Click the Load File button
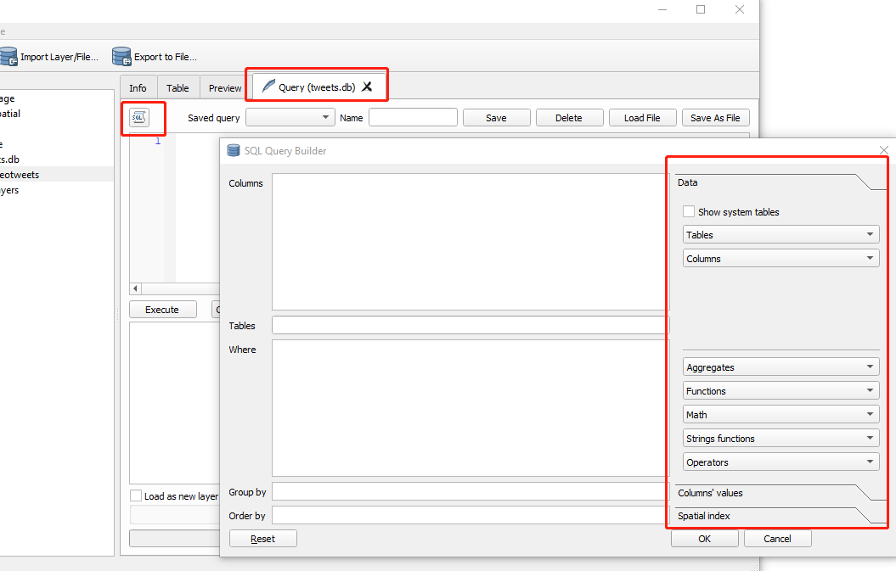This screenshot has height=571, width=896. [642, 118]
